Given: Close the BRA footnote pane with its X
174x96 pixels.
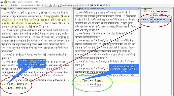Looking at the screenshot, I should 137,77.
